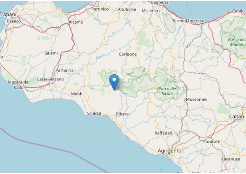246x174 pixels.
Task: Click the Trapani city label
Action: [8, 15]
